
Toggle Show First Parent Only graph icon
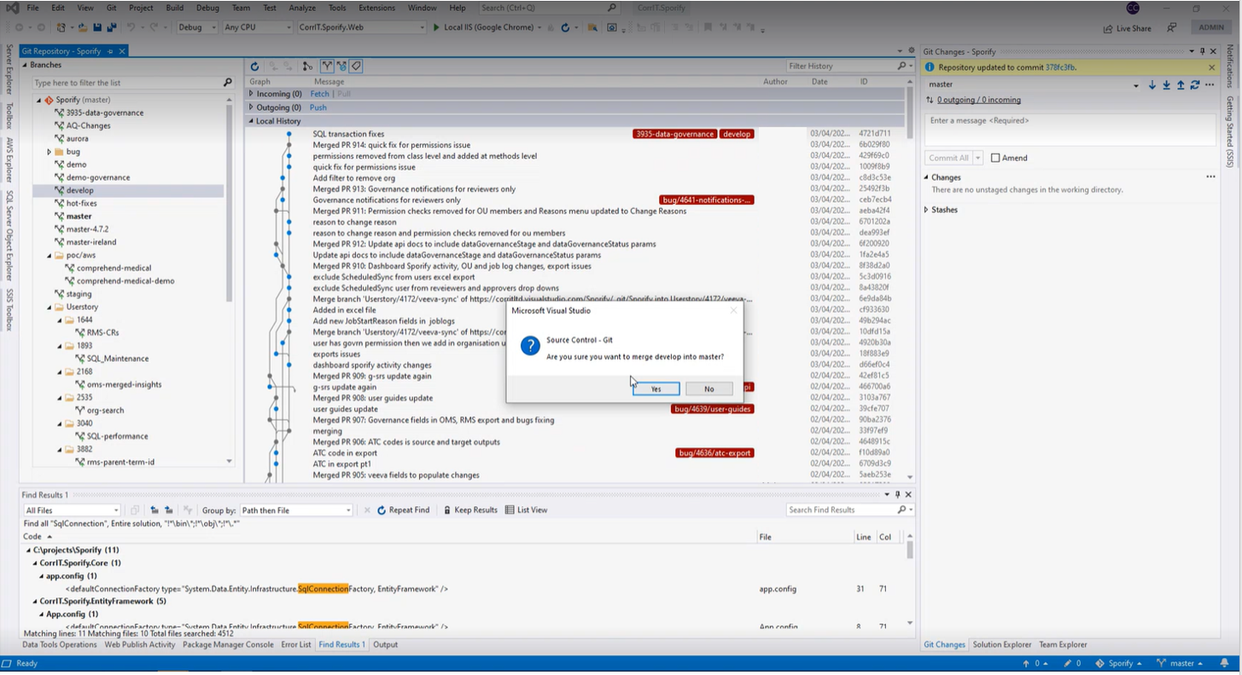[326, 67]
